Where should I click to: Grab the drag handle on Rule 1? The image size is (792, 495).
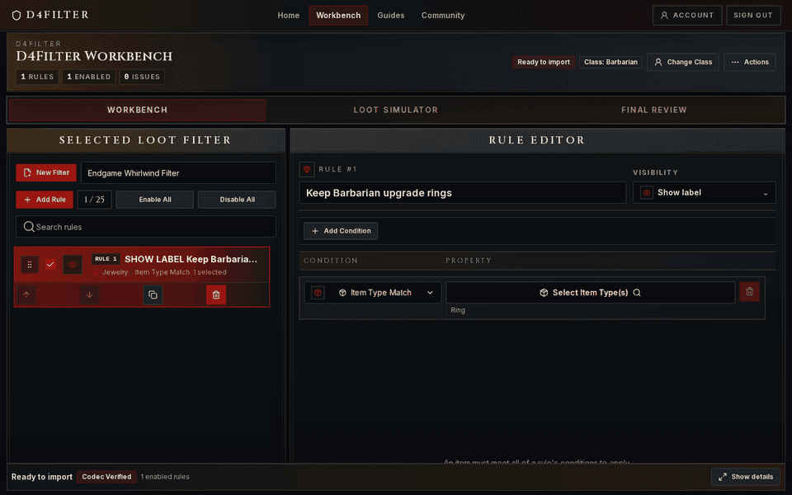(x=30, y=265)
